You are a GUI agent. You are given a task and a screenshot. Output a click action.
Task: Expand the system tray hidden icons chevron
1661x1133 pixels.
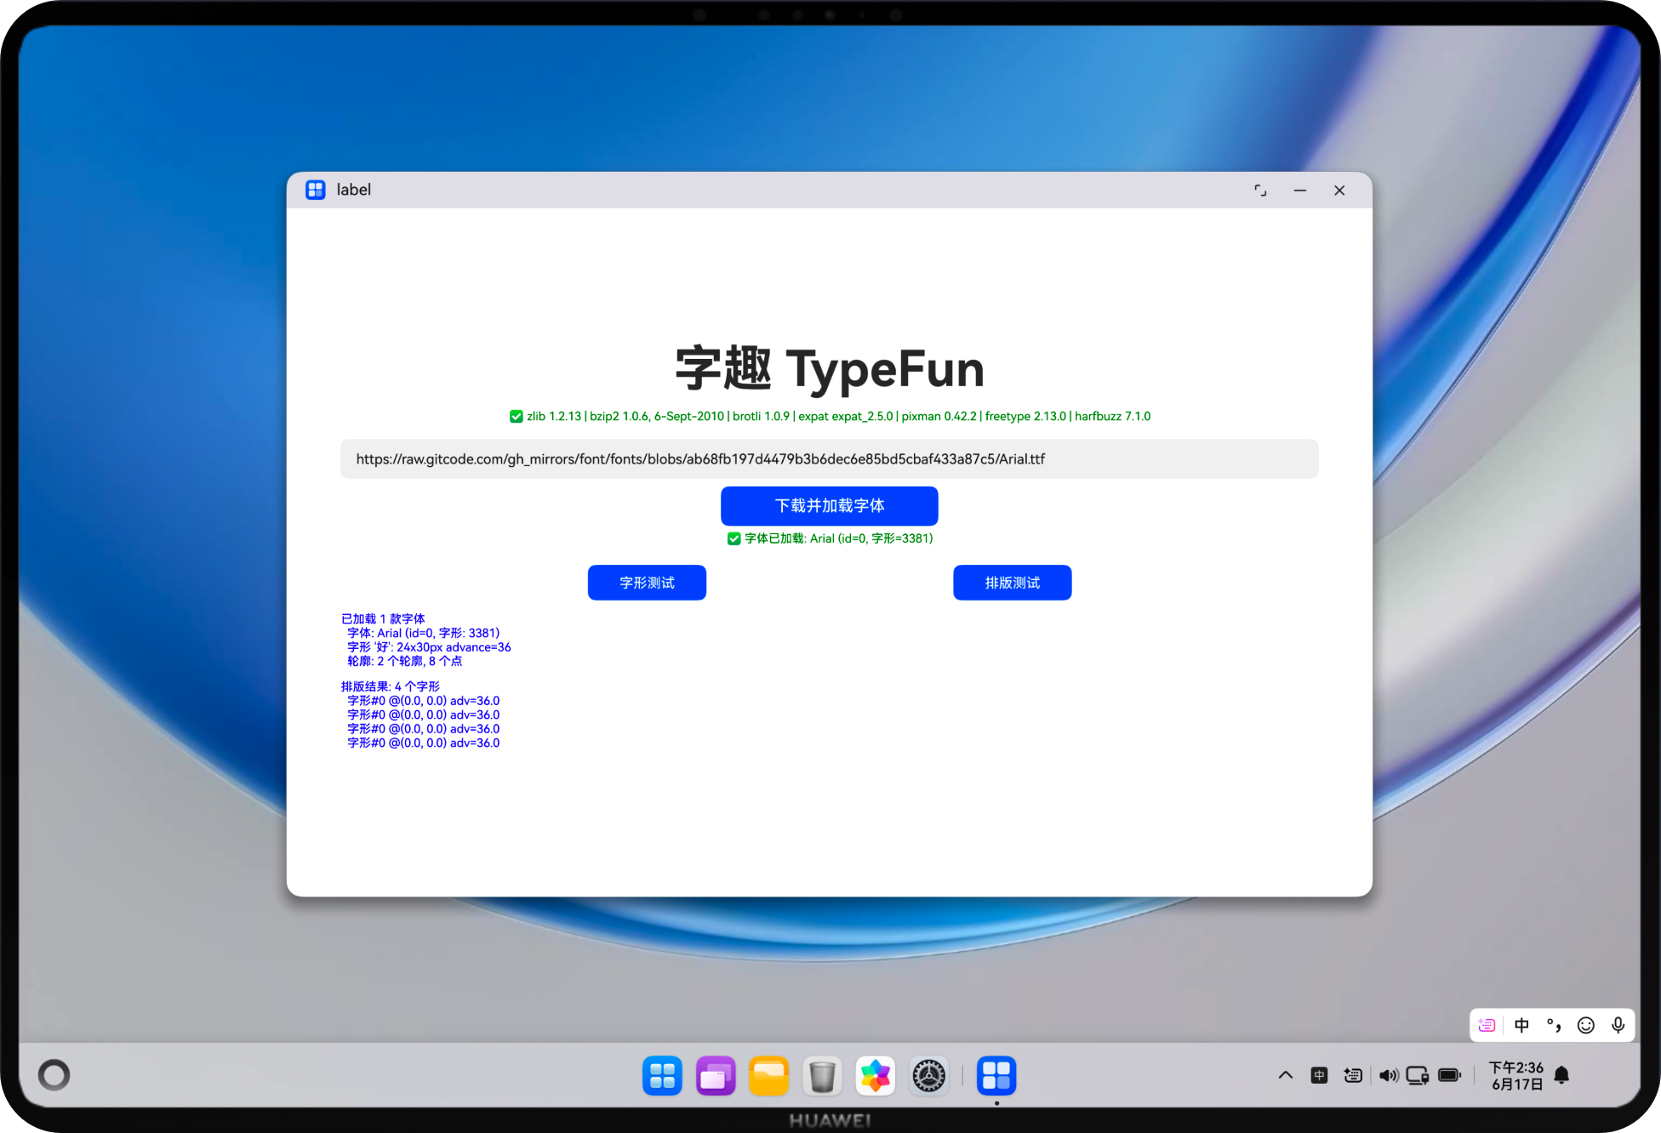[1286, 1076]
